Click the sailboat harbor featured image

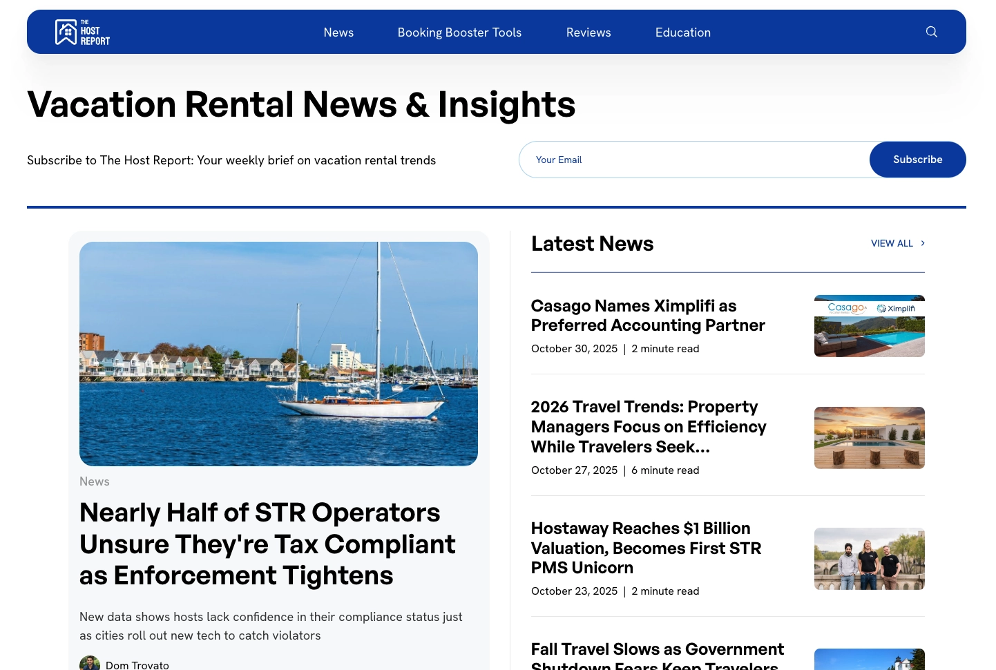[x=278, y=353]
